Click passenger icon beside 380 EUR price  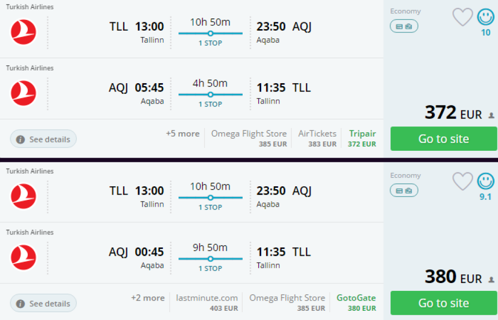click(491, 280)
